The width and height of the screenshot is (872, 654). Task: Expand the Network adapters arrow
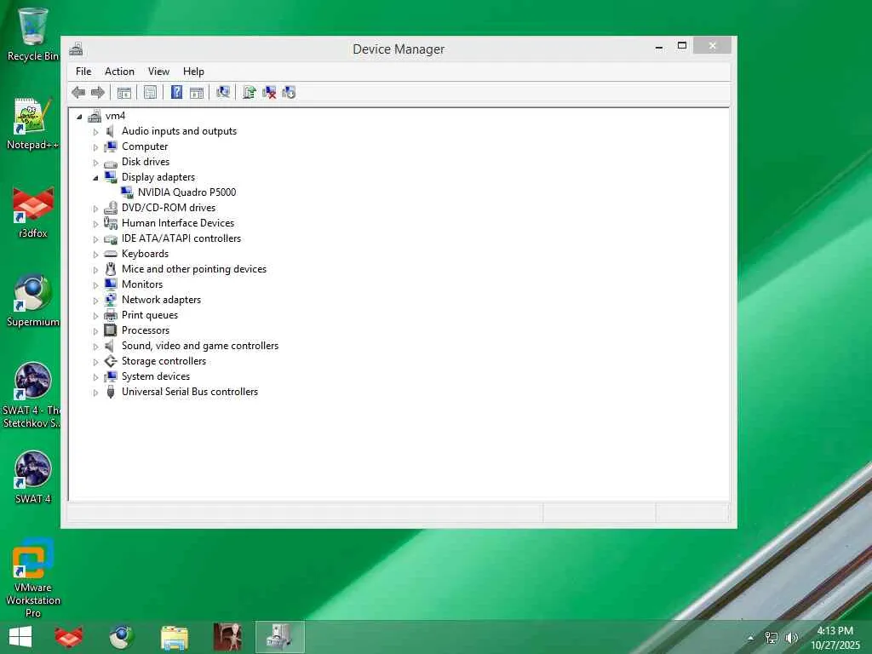(x=95, y=301)
